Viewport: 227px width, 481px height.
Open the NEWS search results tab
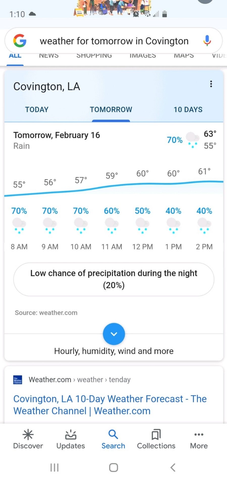coord(49,56)
